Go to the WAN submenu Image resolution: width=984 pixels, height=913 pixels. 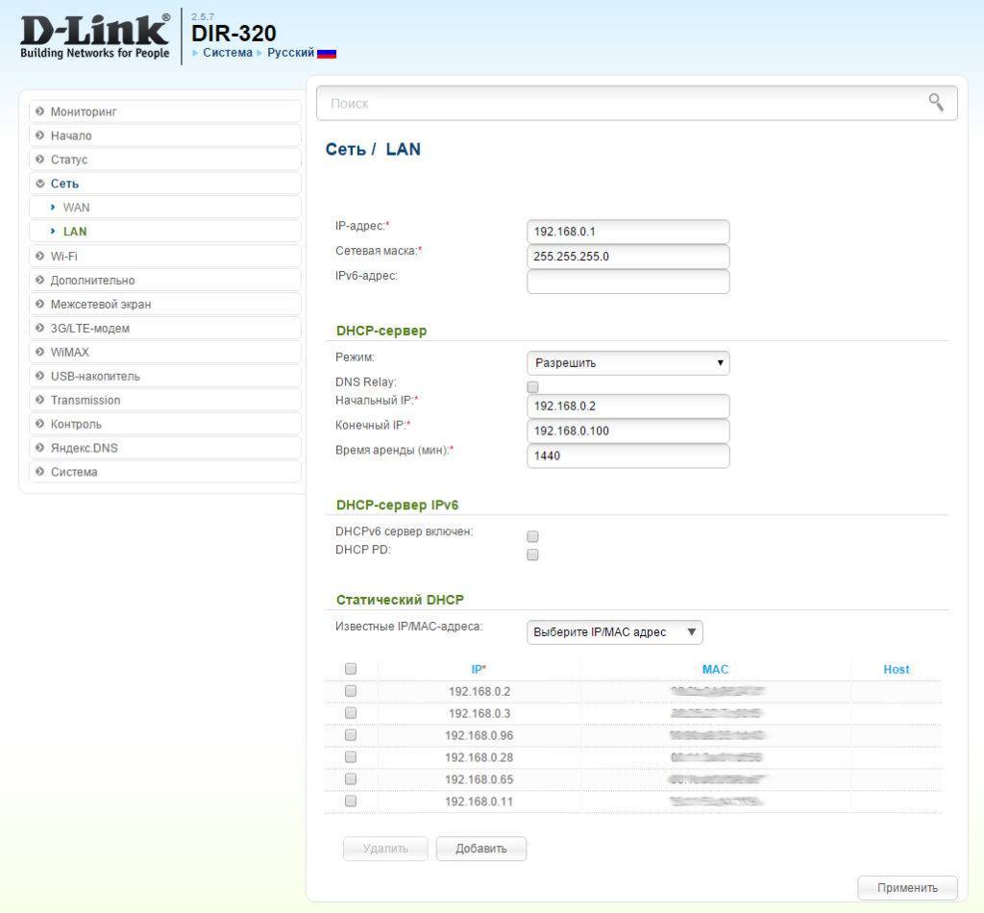(165, 208)
